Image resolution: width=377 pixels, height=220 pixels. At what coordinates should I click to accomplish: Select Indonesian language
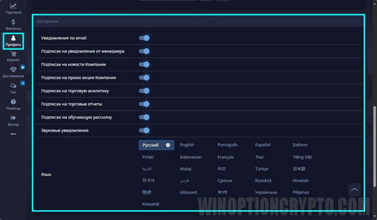(191, 157)
